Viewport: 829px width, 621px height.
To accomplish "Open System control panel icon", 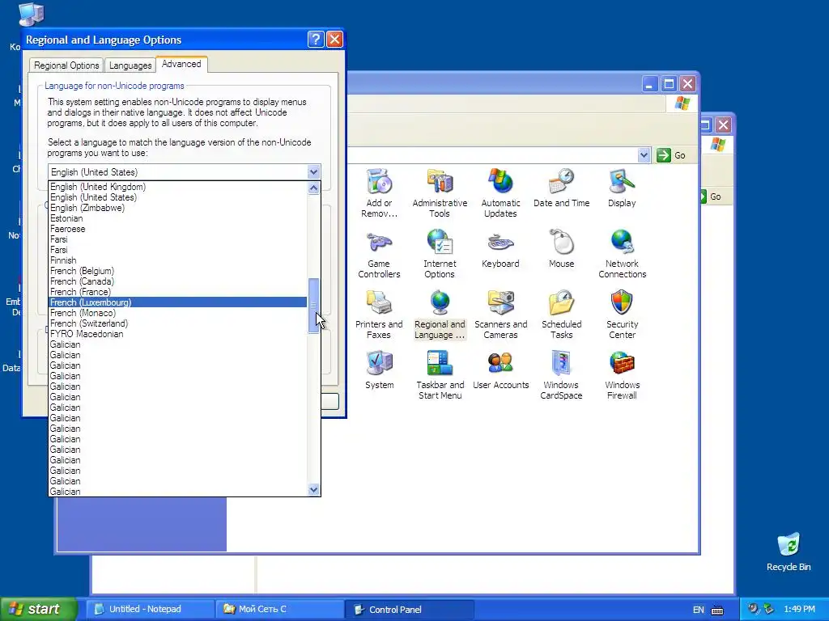I will click(379, 370).
